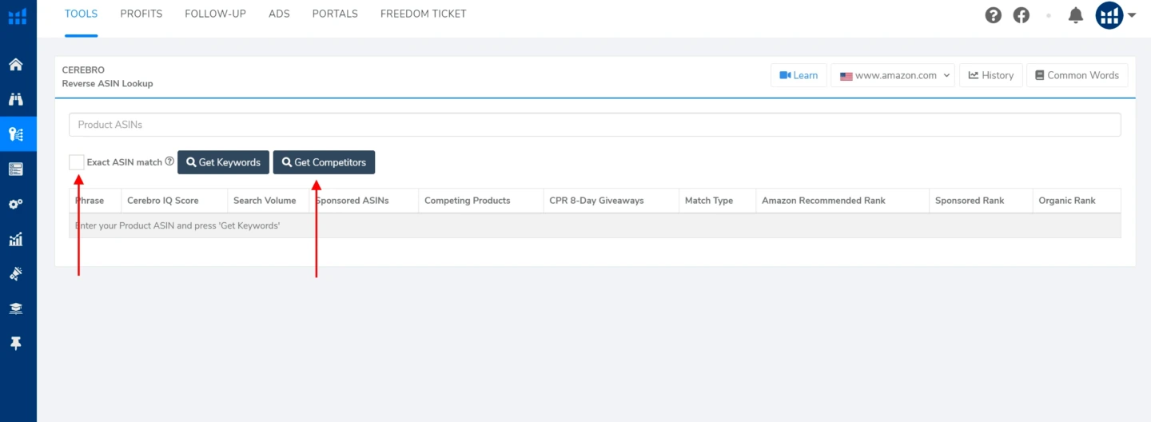Open the help question mark icon

tap(994, 15)
